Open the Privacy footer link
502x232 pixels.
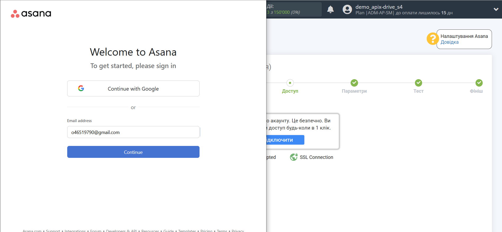tap(238, 231)
